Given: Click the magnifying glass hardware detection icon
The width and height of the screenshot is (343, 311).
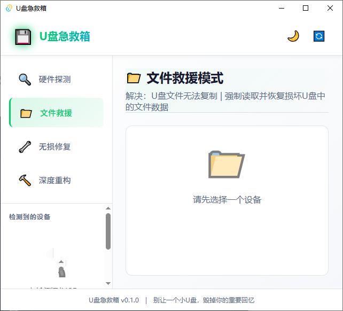Looking at the screenshot, I should pos(25,79).
